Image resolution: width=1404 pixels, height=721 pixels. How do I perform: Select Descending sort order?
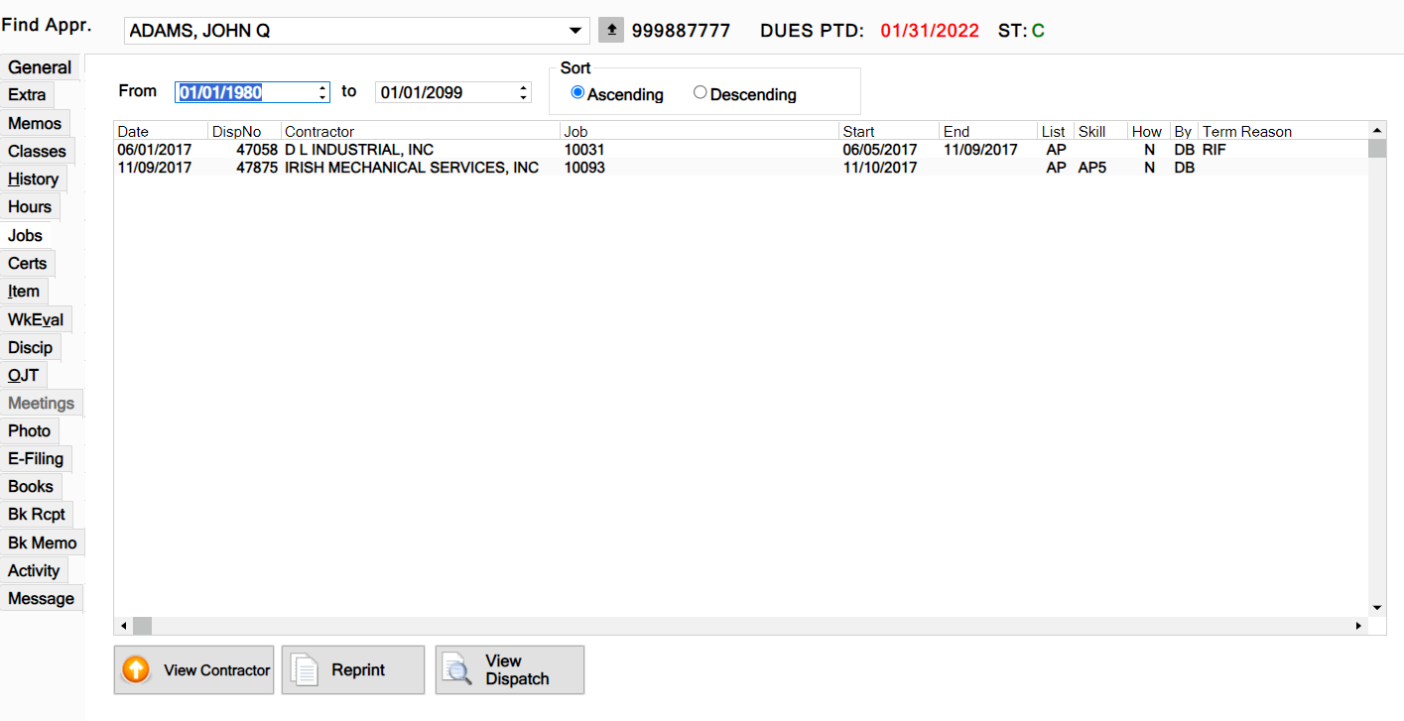[x=701, y=93]
